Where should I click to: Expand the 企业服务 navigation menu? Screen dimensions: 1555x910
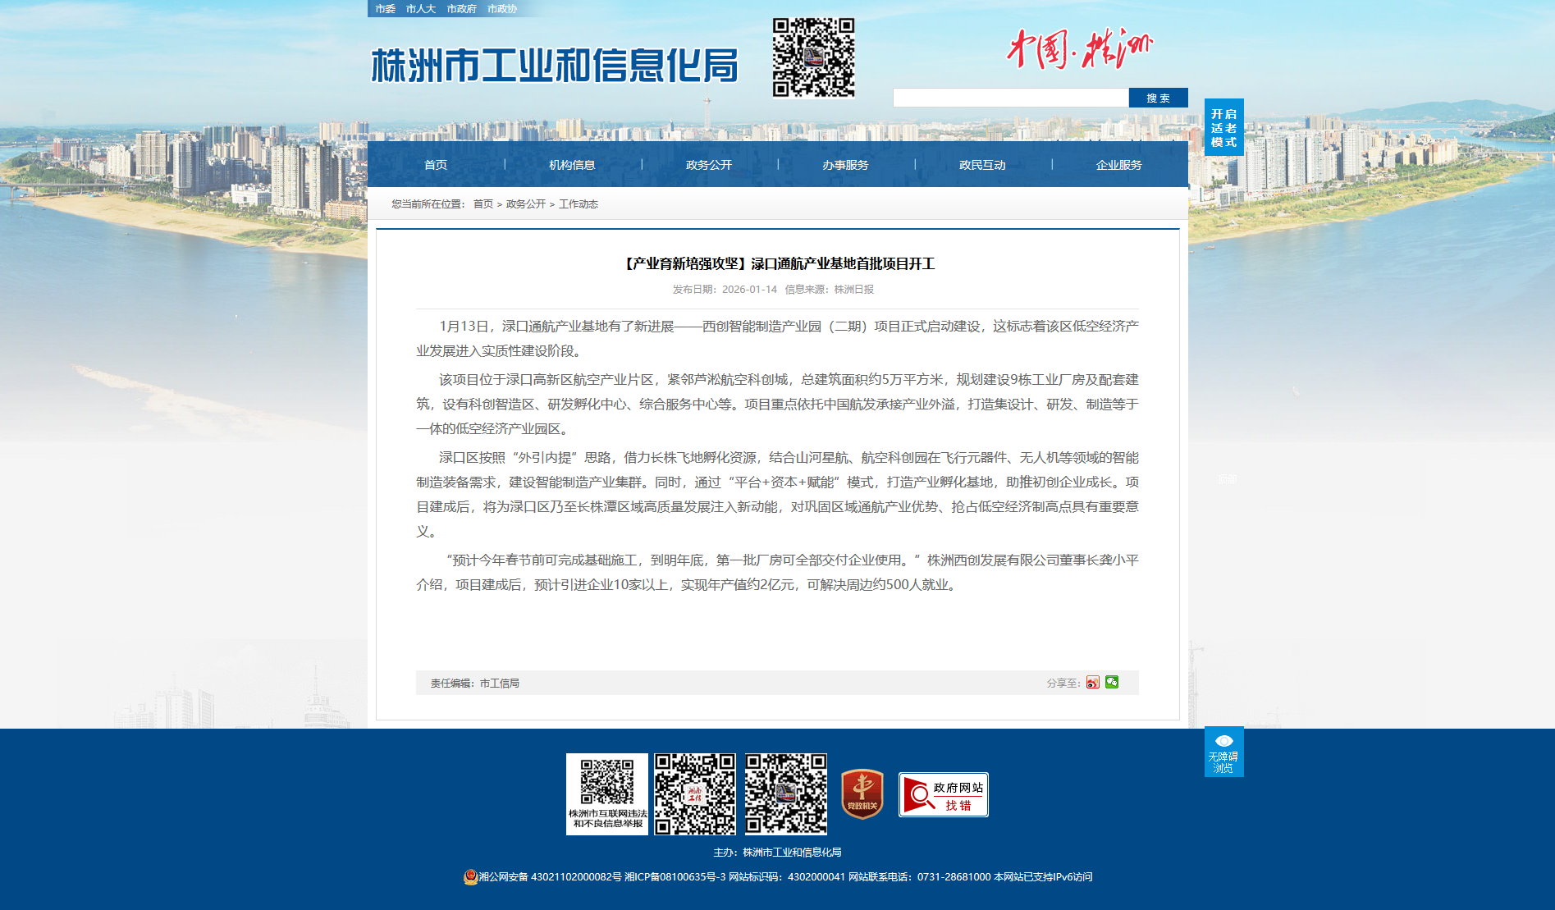point(1118,165)
